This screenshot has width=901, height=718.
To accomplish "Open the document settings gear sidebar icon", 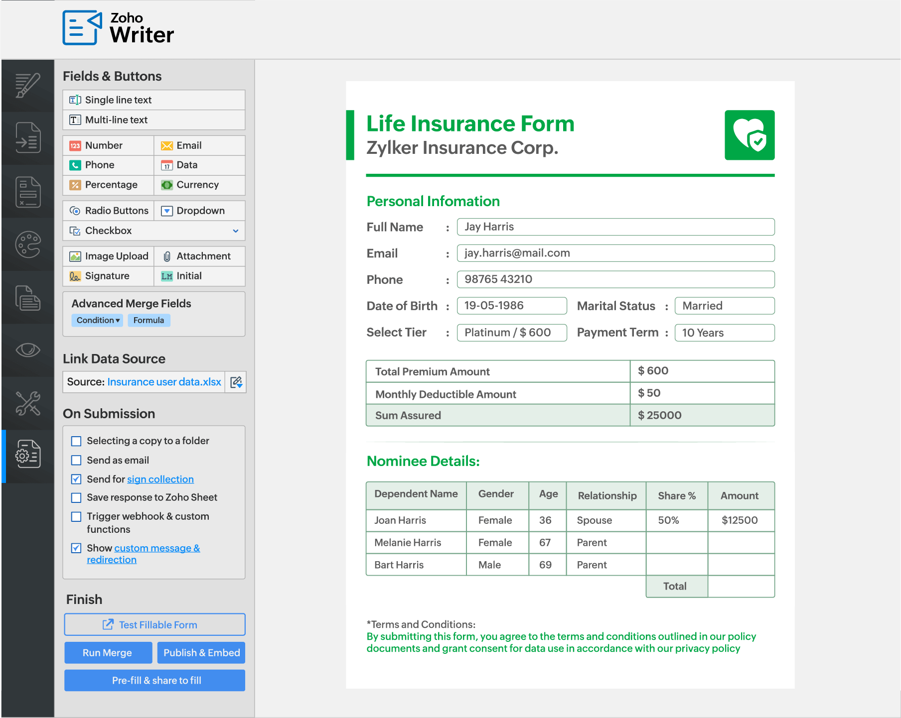I will pyautogui.click(x=28, y=454).
